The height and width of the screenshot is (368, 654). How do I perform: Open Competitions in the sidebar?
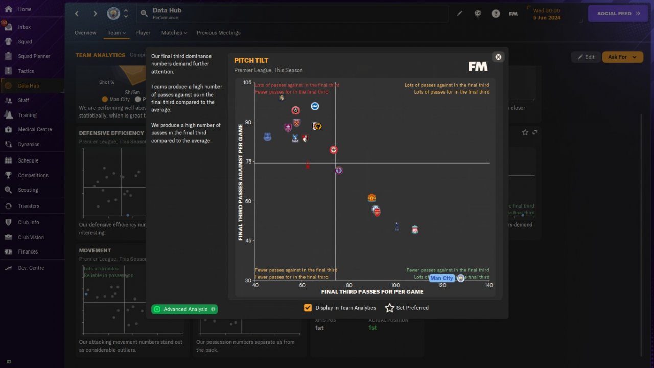click(33, 176)
